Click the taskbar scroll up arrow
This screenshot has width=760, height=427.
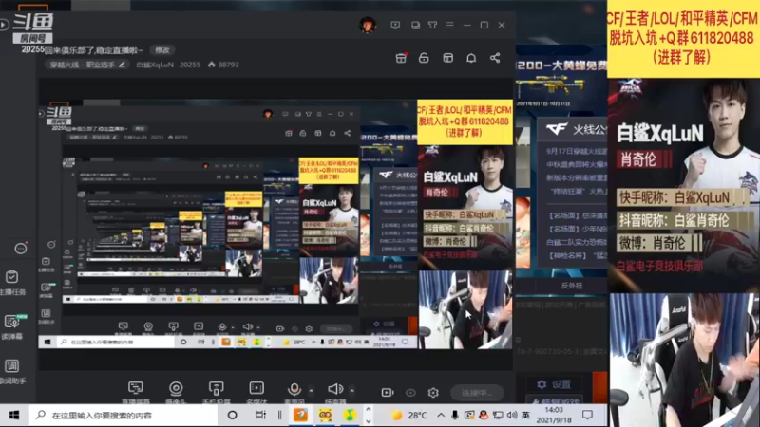tap(369, 410)
